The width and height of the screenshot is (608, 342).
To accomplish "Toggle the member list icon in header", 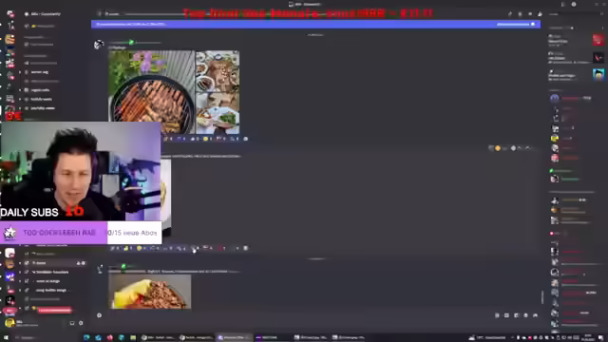I will 540,14.
